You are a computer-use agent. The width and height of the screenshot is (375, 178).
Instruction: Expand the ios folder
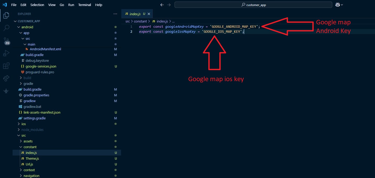pyautogui.click(x=24, y=124)
